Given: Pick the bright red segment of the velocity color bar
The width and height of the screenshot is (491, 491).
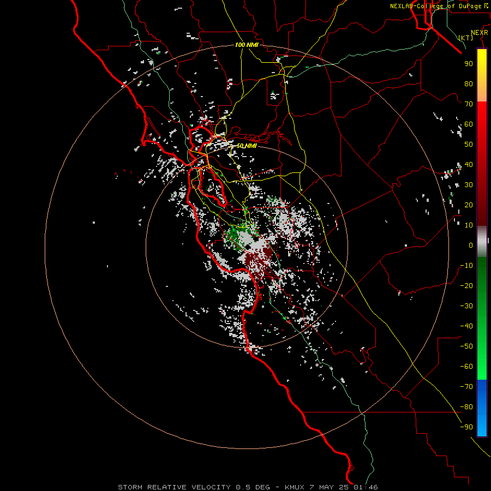Looking at the screenshot, I should coord(482,116).
